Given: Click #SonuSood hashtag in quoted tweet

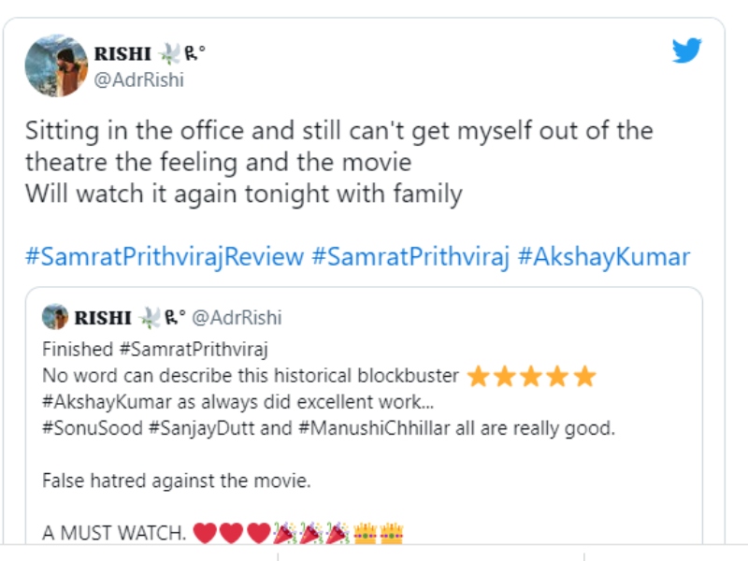Looking at the screenshot, I should pos(88,429).
